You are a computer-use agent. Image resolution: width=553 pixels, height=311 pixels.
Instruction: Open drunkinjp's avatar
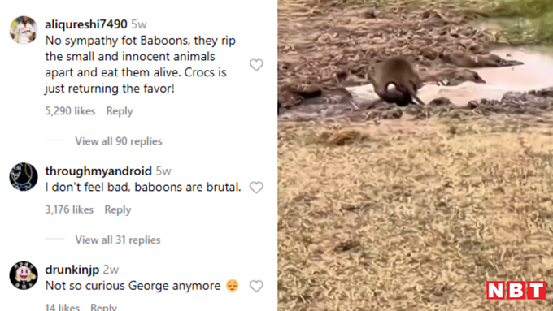(x=24, y=275)
